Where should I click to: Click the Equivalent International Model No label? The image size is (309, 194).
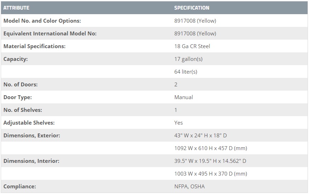(50, 33)
